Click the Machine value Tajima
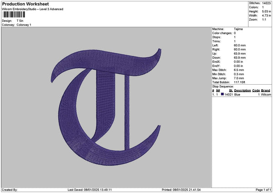 238,29
